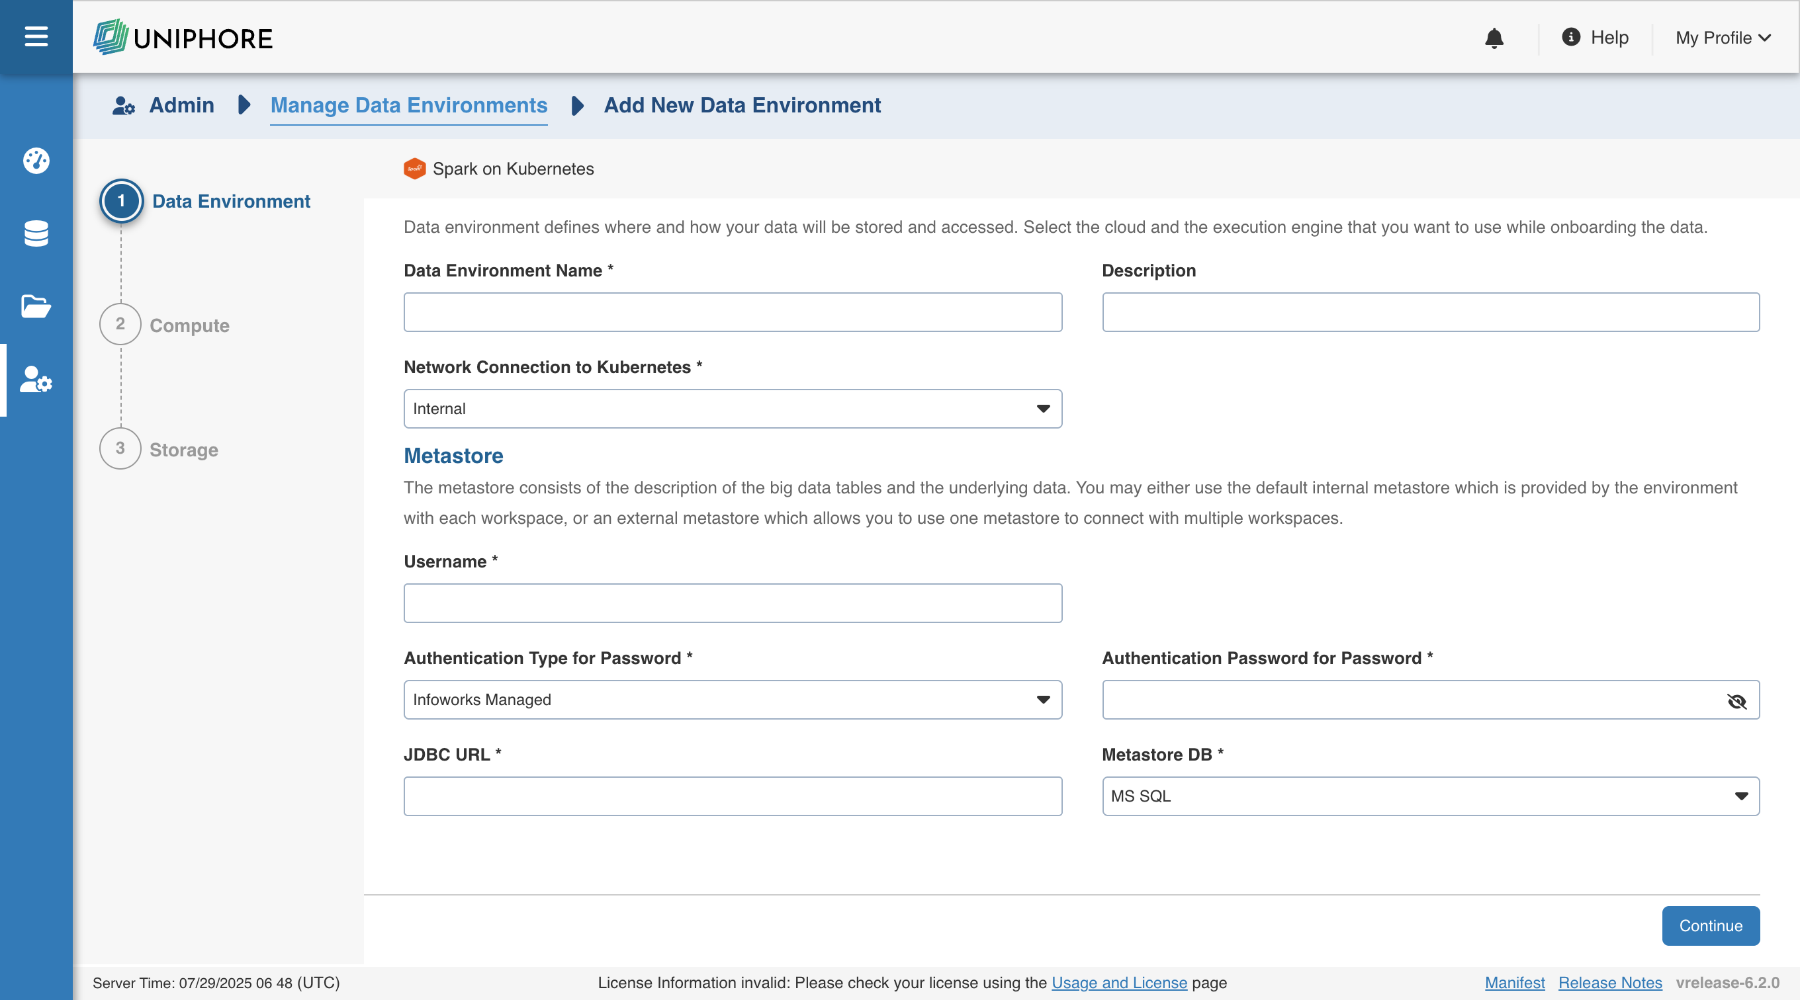Click the Spark on Kubernetes icon
This screenshot has width=1800, height=1000.
(x=414, y=168)
